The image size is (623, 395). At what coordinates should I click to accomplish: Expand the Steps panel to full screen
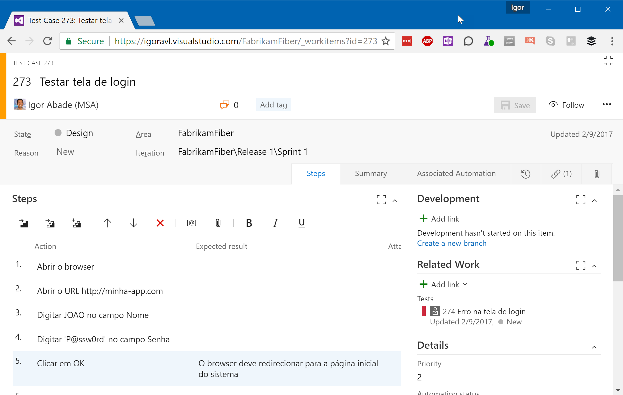click(381, 199)
